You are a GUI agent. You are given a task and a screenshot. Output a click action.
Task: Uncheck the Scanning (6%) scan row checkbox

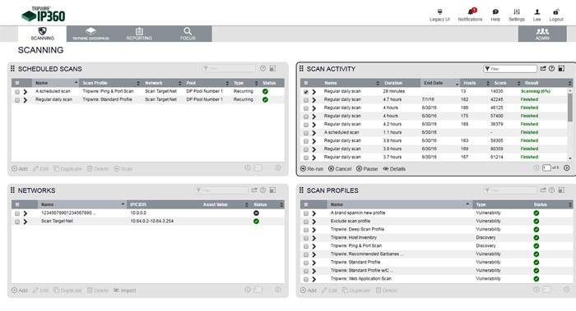tap(306, 92)
